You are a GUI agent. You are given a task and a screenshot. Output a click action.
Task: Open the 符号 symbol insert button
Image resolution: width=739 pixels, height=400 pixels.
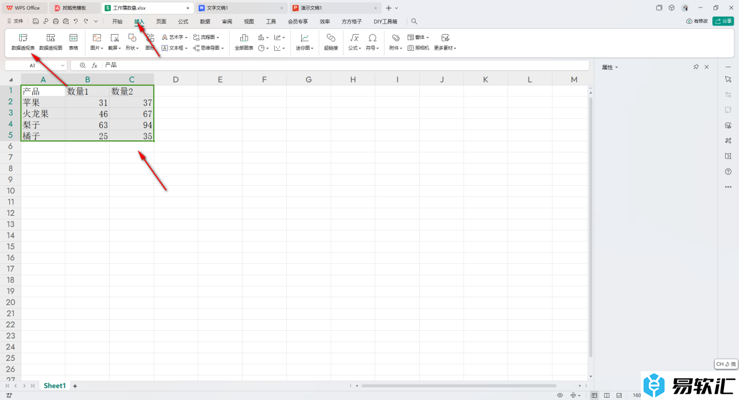(372, 42)
